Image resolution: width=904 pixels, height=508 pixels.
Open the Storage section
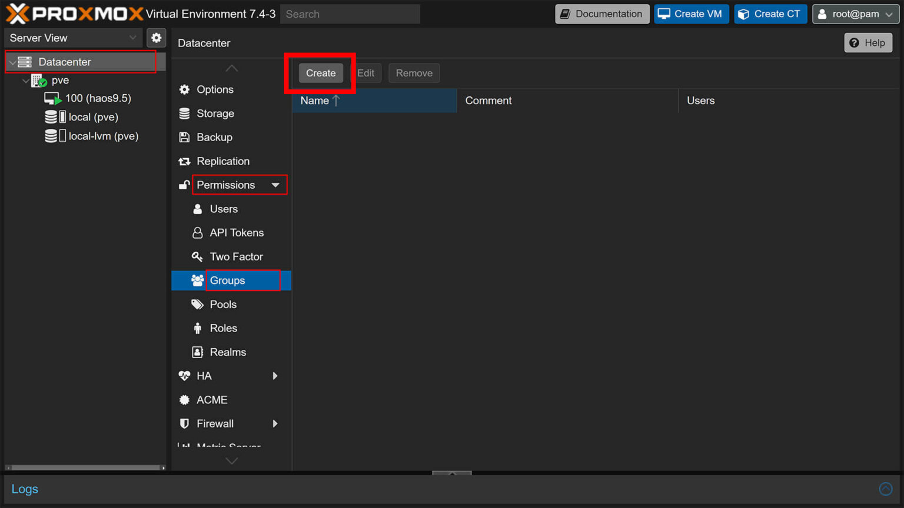[x=215, y=113]
